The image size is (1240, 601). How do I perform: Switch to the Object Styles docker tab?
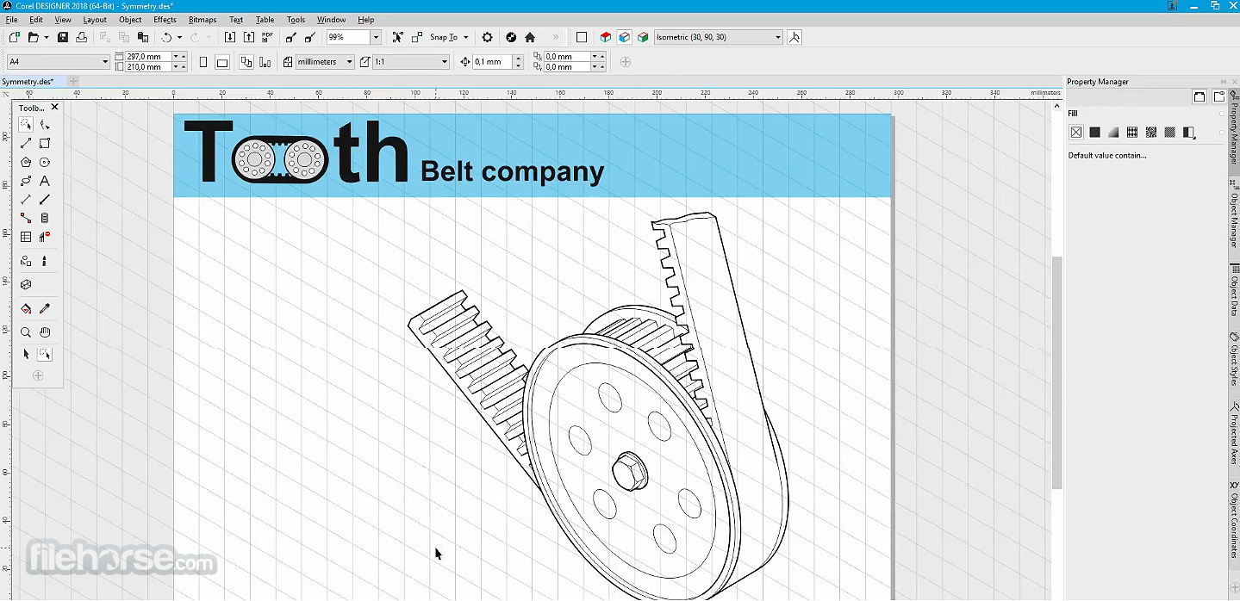coord(1234,361)
